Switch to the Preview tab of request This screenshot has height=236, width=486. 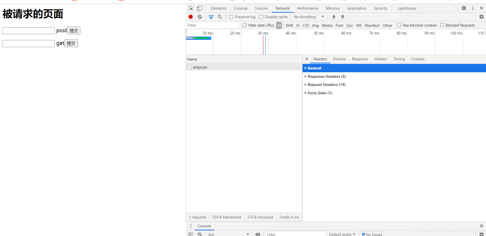point(339,59)
